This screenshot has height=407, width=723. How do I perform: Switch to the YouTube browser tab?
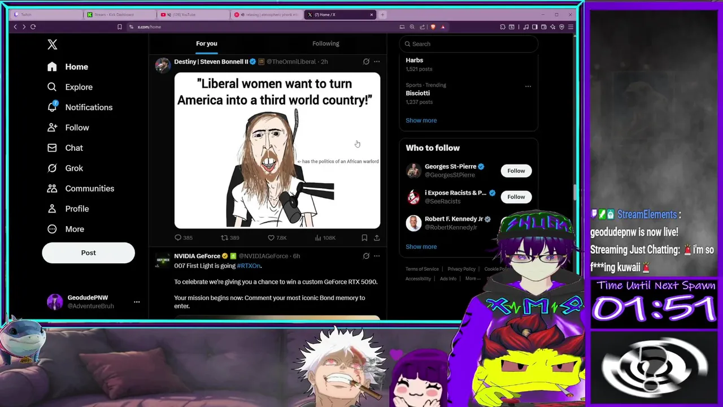193,15
